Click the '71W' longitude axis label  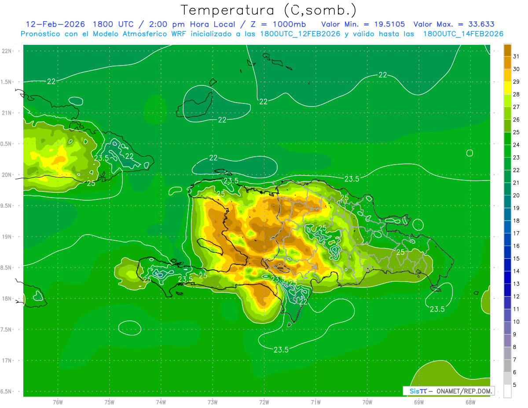coord(315,402)
